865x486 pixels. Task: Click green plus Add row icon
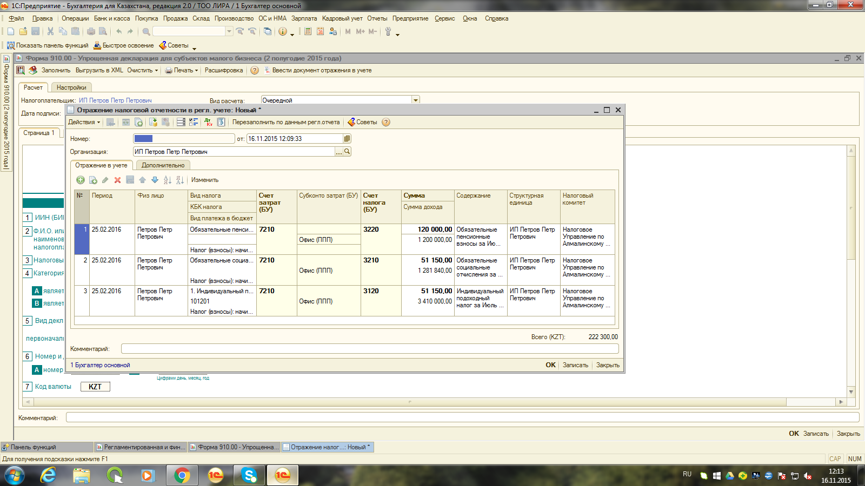[x=81, y=180]
